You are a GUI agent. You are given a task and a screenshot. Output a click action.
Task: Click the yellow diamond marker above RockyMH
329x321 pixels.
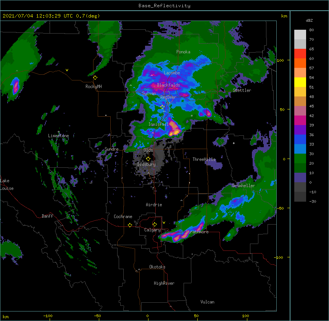[x=95, y=78]
